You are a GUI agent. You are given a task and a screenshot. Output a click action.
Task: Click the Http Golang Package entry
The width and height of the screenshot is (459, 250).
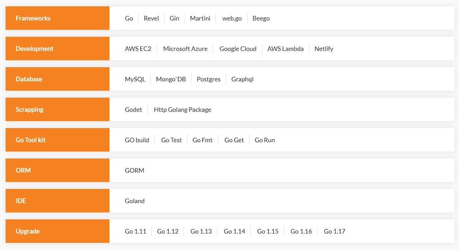(182, 110)
